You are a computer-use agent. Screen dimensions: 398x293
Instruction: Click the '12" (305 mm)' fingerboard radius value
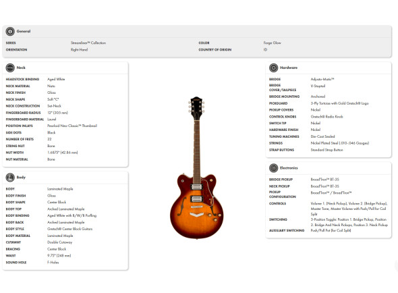coord(57,113)
